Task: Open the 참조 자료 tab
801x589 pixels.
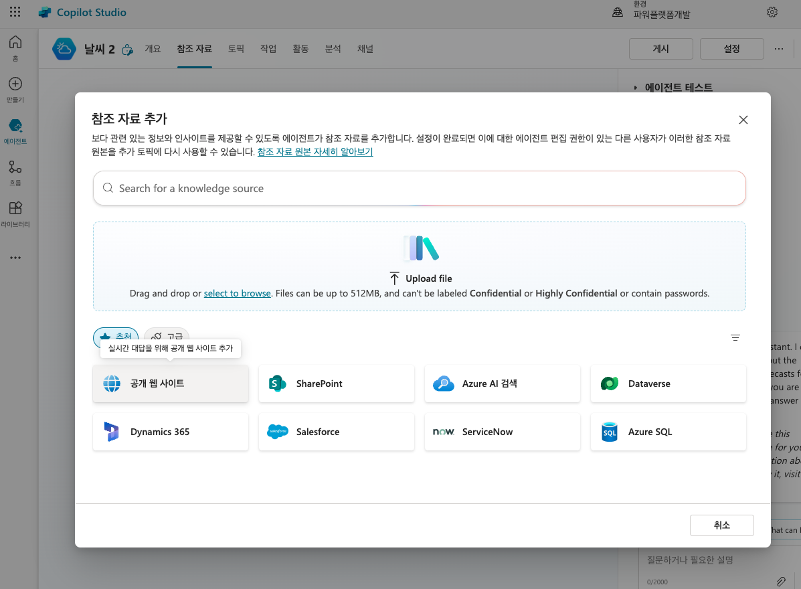Action: [195, 49]
